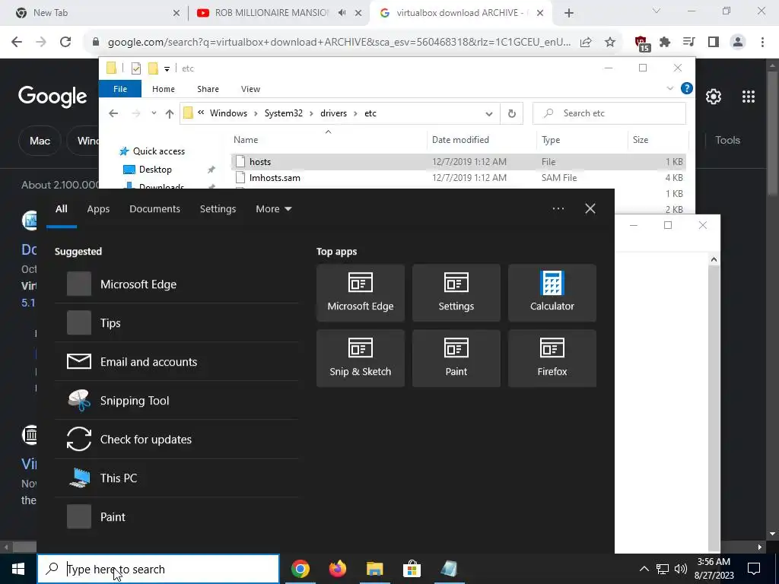Open Chrome three-dot menu
Screen dimensions: 779x584
(762, 43)
